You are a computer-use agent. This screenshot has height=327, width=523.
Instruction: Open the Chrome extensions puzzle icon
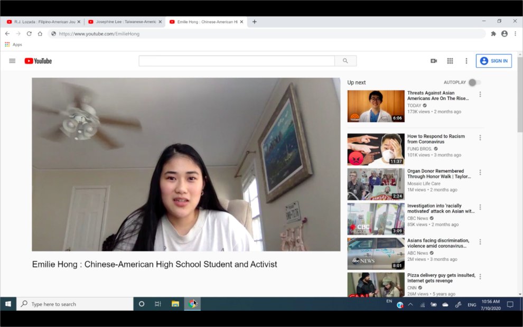click(493, 34)
